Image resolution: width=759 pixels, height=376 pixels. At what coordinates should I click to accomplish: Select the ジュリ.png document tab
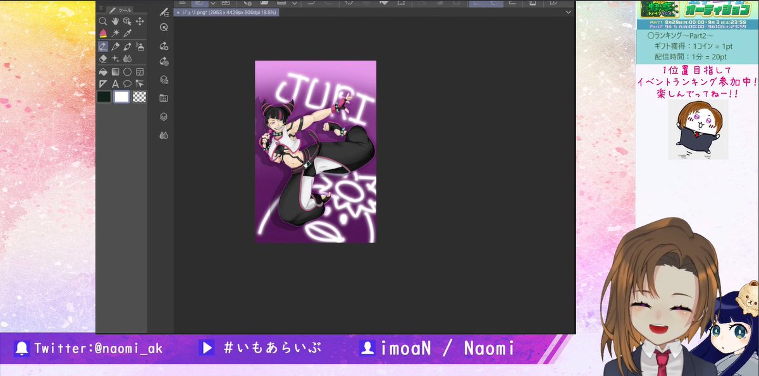[x=226, y=12]
